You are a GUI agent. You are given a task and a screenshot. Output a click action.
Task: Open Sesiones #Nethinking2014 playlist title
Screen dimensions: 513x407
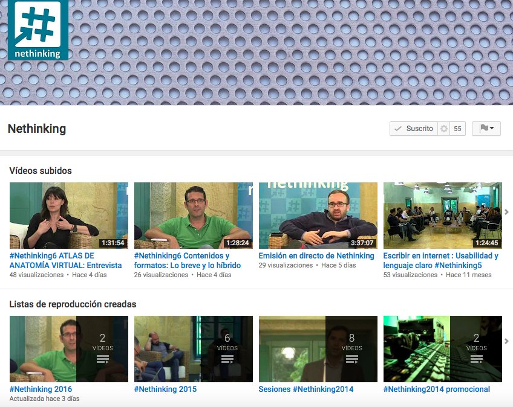click(306, 389)
